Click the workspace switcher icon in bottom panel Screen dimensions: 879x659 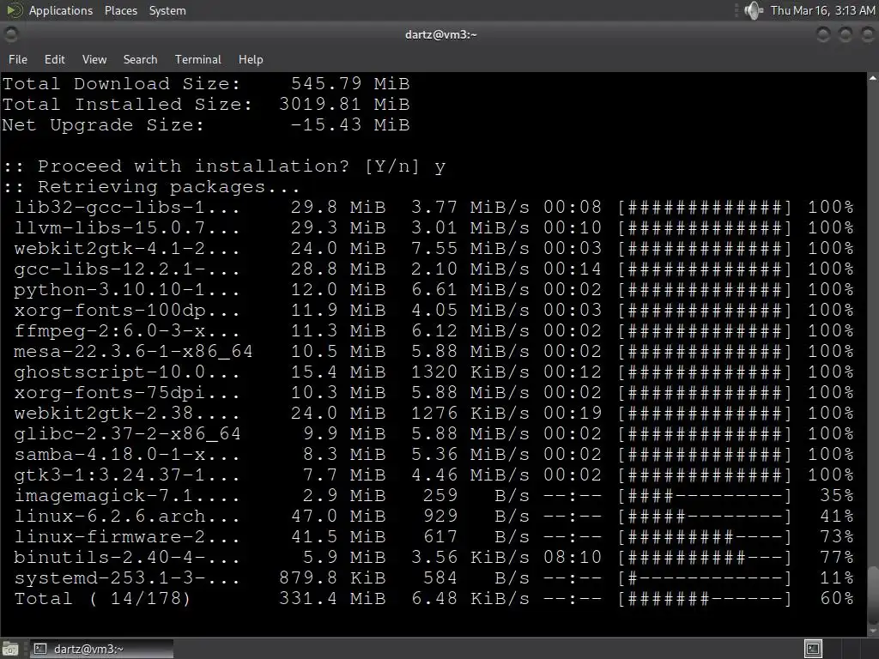click(x=813, y=649)
